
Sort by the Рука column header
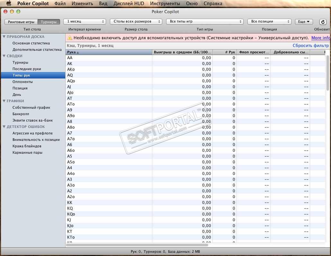(109, 52)
